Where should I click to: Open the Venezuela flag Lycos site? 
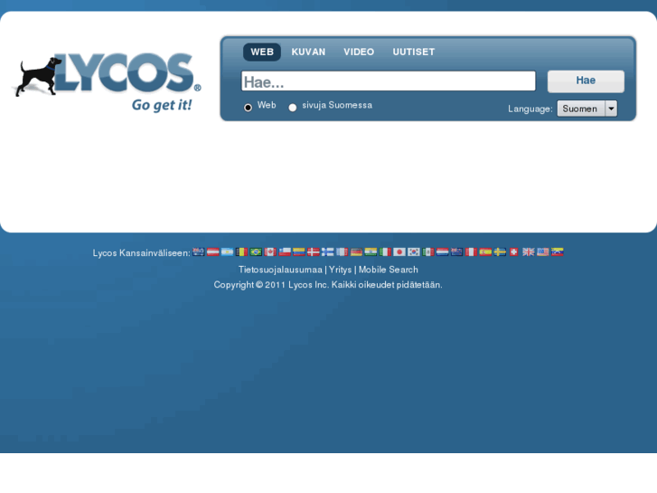558,251
